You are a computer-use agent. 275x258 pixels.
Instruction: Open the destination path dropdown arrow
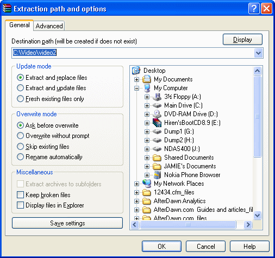[258, 53]
